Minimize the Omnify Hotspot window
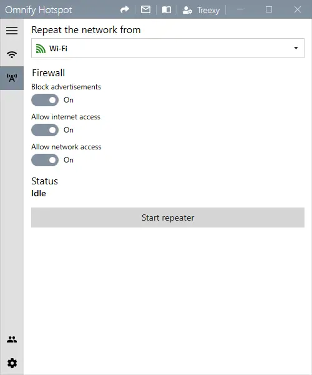The height and width of the screenshot is (375, 312). click(240, 9)
